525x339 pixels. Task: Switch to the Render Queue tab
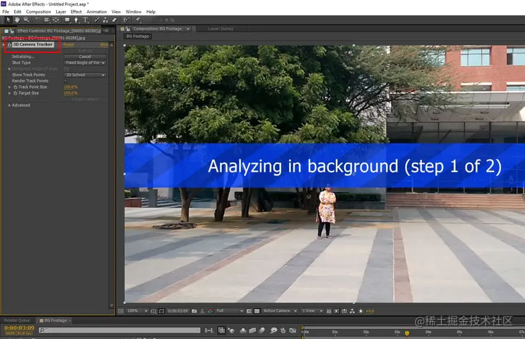[17, 321]
